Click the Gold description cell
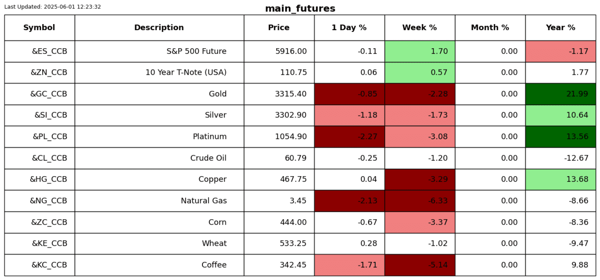The image size is (600, 280). click(217, 94)
